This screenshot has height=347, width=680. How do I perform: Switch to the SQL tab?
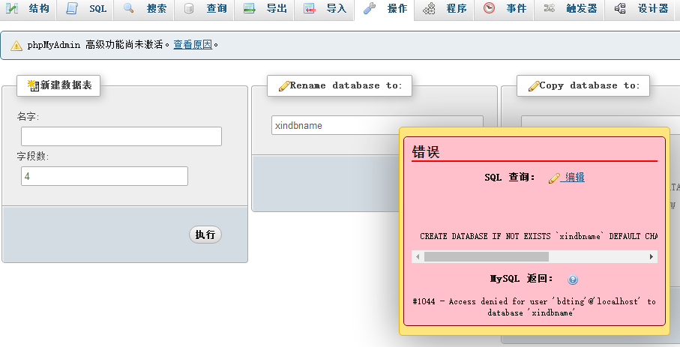86,10
